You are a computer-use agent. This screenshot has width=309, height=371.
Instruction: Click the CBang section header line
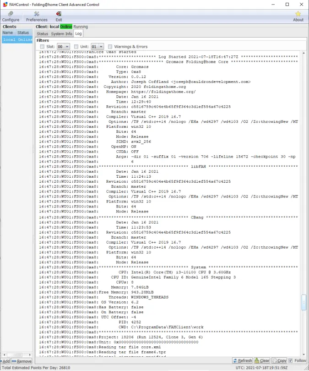point(168,217)
